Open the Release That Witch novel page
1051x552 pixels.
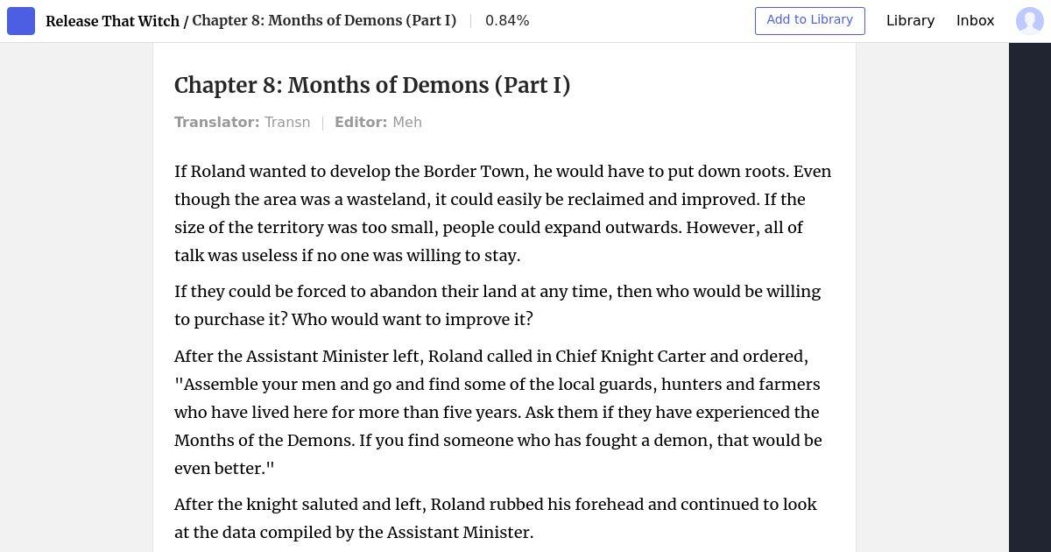[x=112, y=20]
